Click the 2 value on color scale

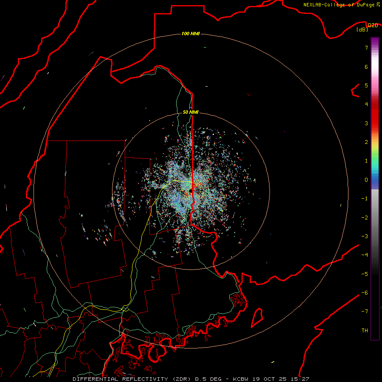(366, 142)
